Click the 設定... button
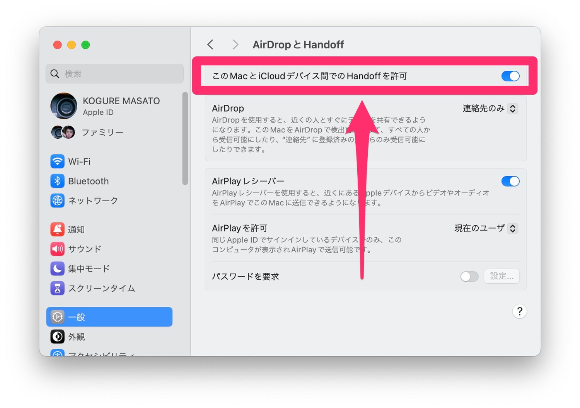This screenshot has height=408, width=580. click(x=502, y=276)
